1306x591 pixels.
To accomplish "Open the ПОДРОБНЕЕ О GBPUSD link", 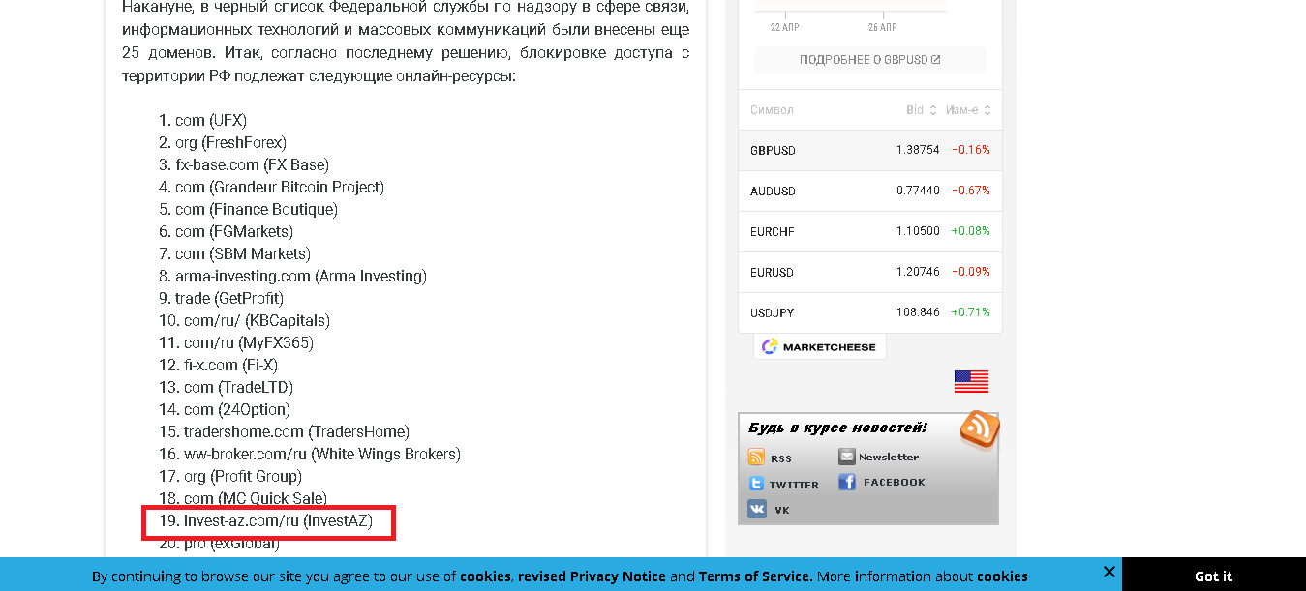I will tap(869, 60).
